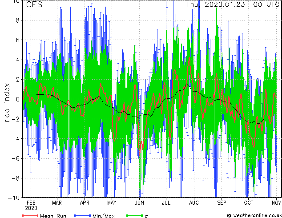The width and height of the screenshot is (282, 218).
Task: Click the y-axis value 2
Action: pos(18,80)
